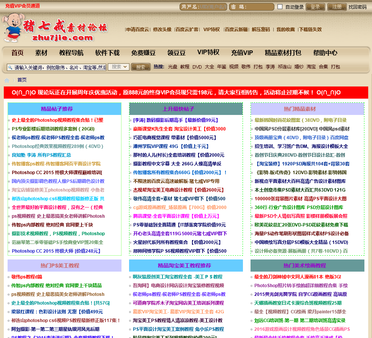Click the 申请百度云 header link
The image size is (372, 338).
click(137, 29)
